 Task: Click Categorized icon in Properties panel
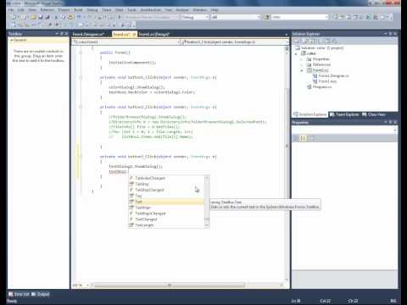[296, 138]
